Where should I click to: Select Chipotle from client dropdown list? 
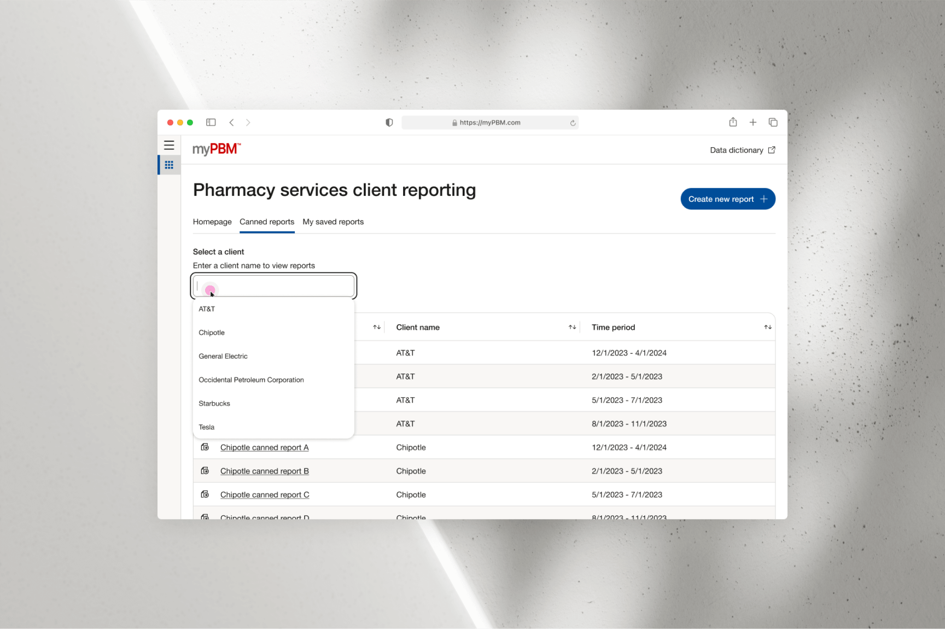[x=212, y=333]
